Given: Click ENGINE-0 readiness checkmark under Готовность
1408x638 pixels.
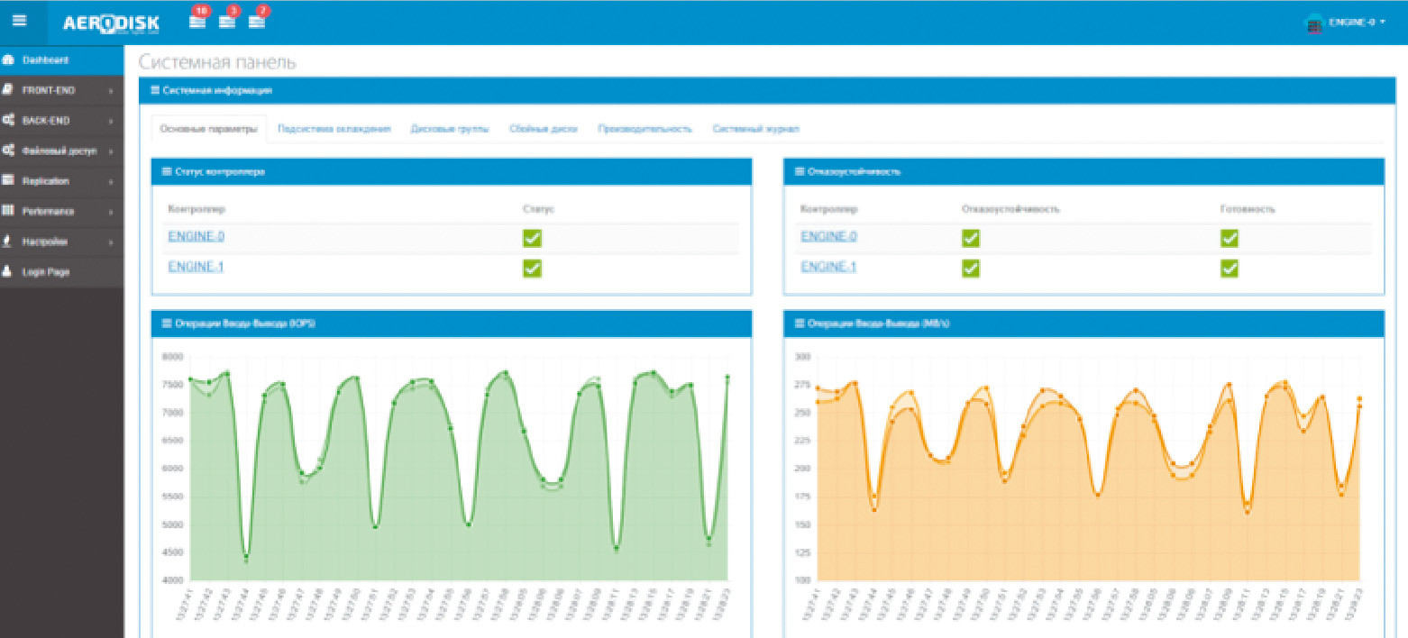Looking at the screenshot, I should tap(1229, 238).
